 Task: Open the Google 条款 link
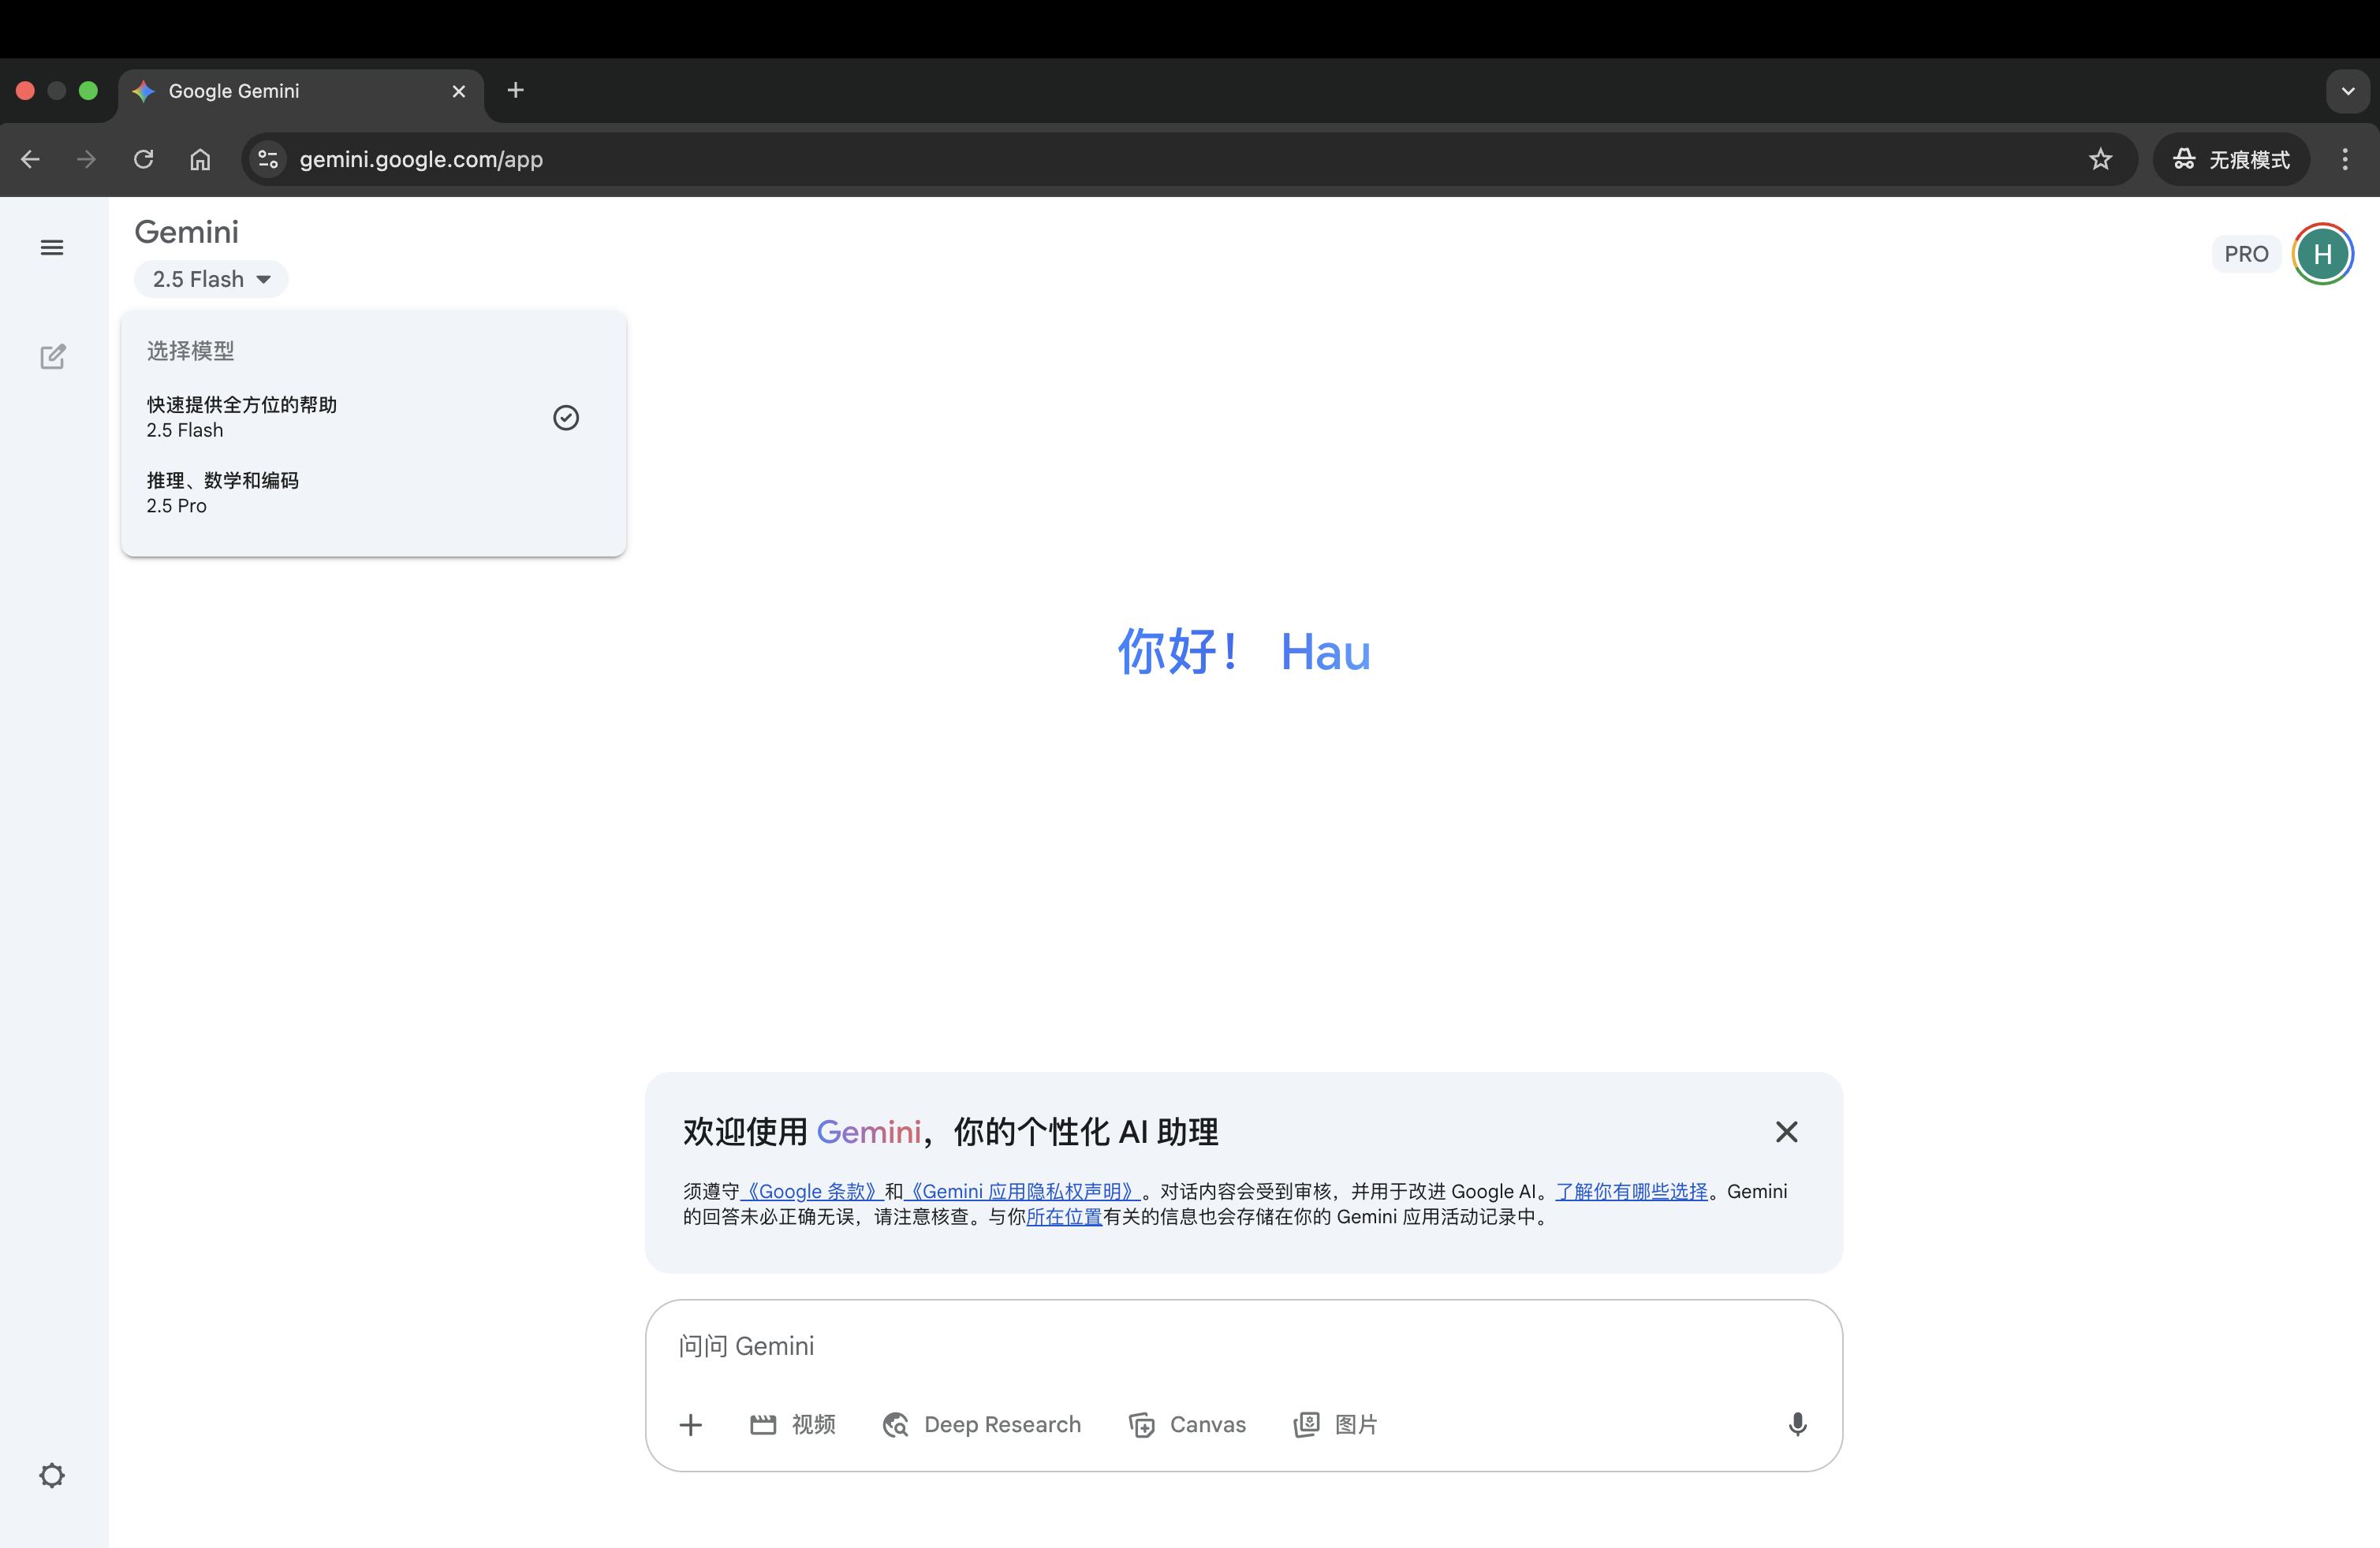[x=812, y=1191]
